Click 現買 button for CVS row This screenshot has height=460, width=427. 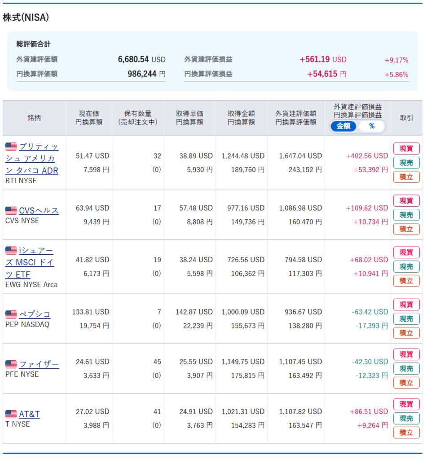406,201
